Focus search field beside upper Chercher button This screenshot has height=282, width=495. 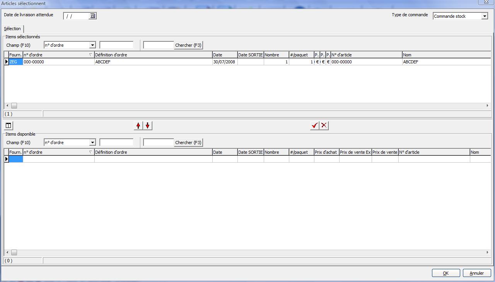(x=159, y=45)
